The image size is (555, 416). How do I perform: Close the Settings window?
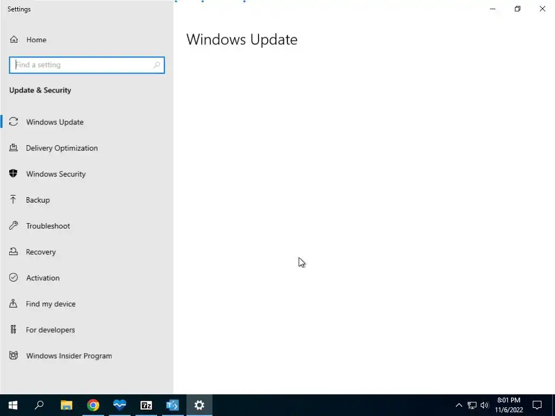(x=542, y=9)
